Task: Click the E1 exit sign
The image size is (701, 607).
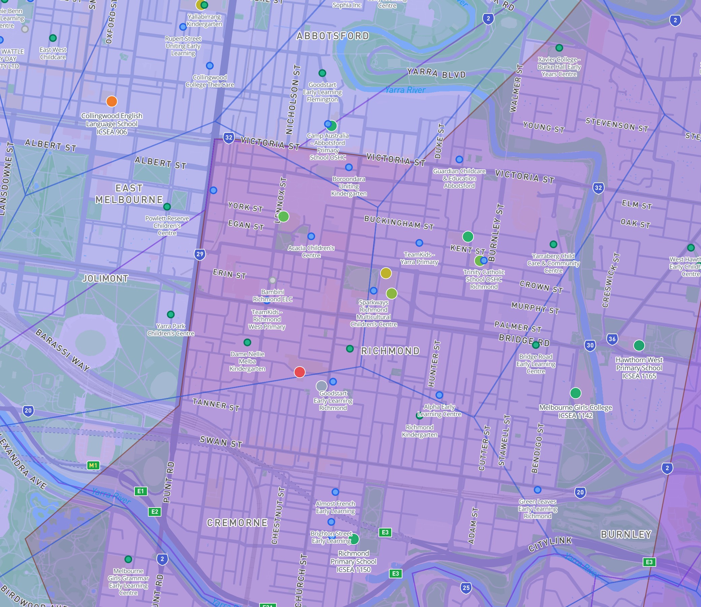Action: coord(141,491)
